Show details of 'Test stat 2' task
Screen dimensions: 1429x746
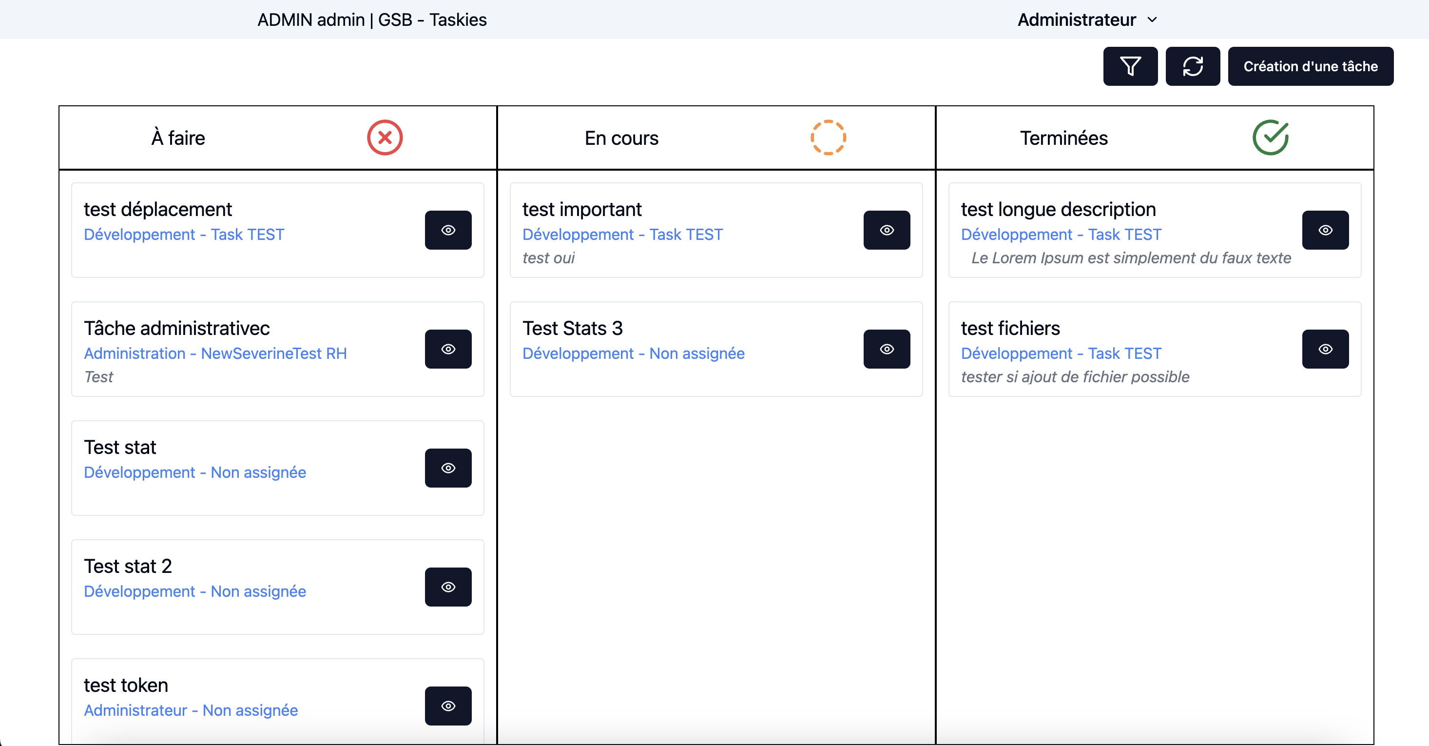448,587
